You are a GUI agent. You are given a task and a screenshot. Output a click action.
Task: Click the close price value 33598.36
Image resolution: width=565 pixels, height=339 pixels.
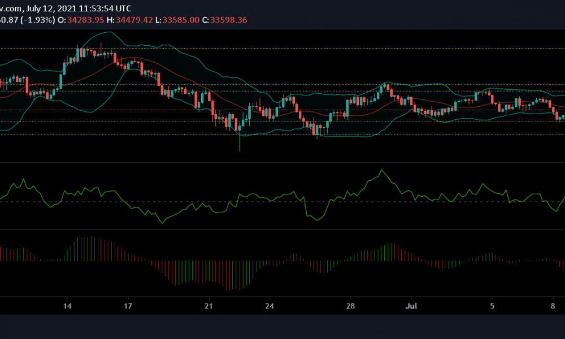[228, 20]
